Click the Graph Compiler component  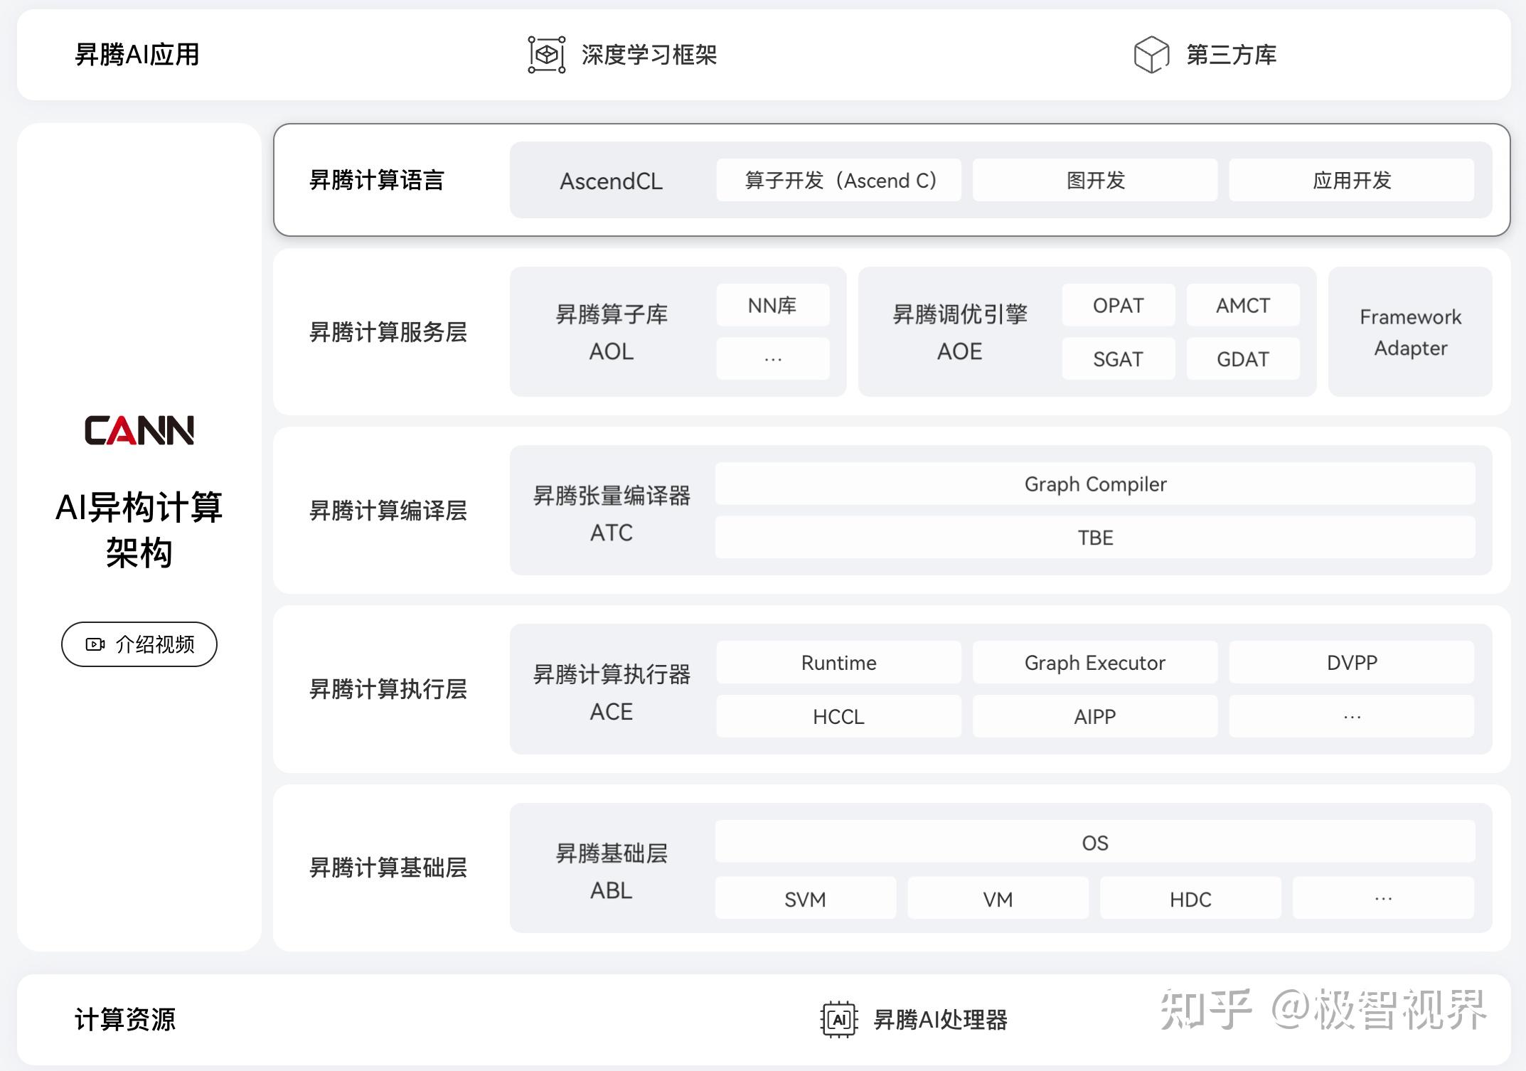click(x=1094, y=484)
